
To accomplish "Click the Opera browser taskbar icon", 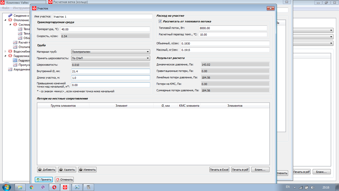I will point(54,187).
